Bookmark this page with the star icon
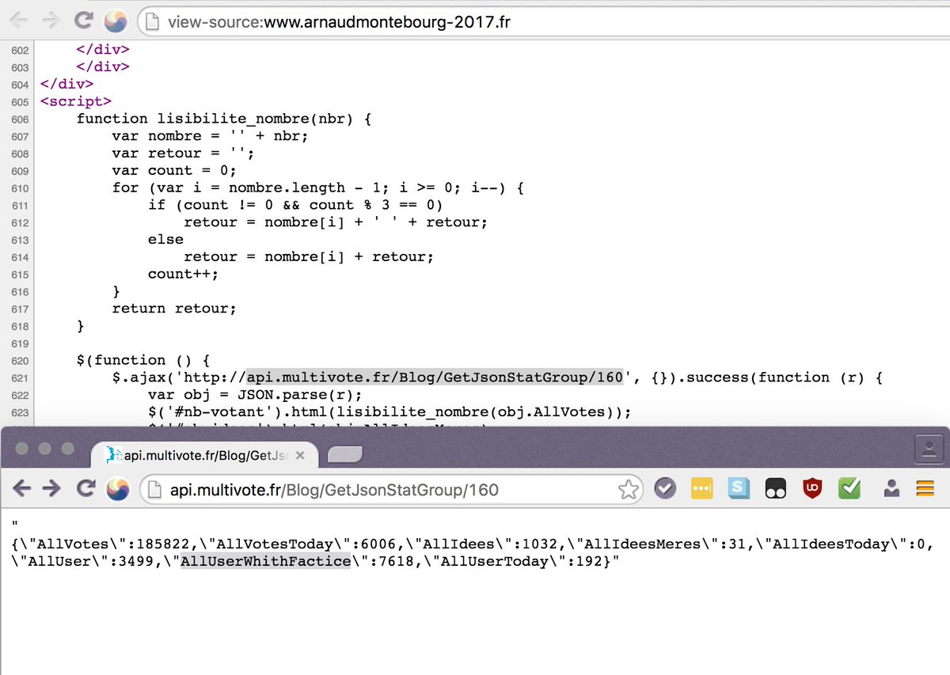This screenshot has width=950, height=675. pos(629,490)
